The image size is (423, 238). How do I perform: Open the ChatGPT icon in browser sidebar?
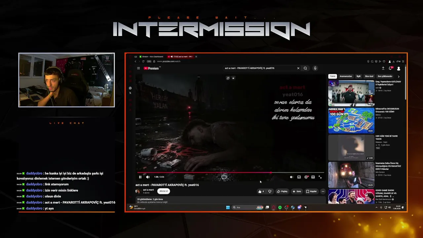coord(130,88)
